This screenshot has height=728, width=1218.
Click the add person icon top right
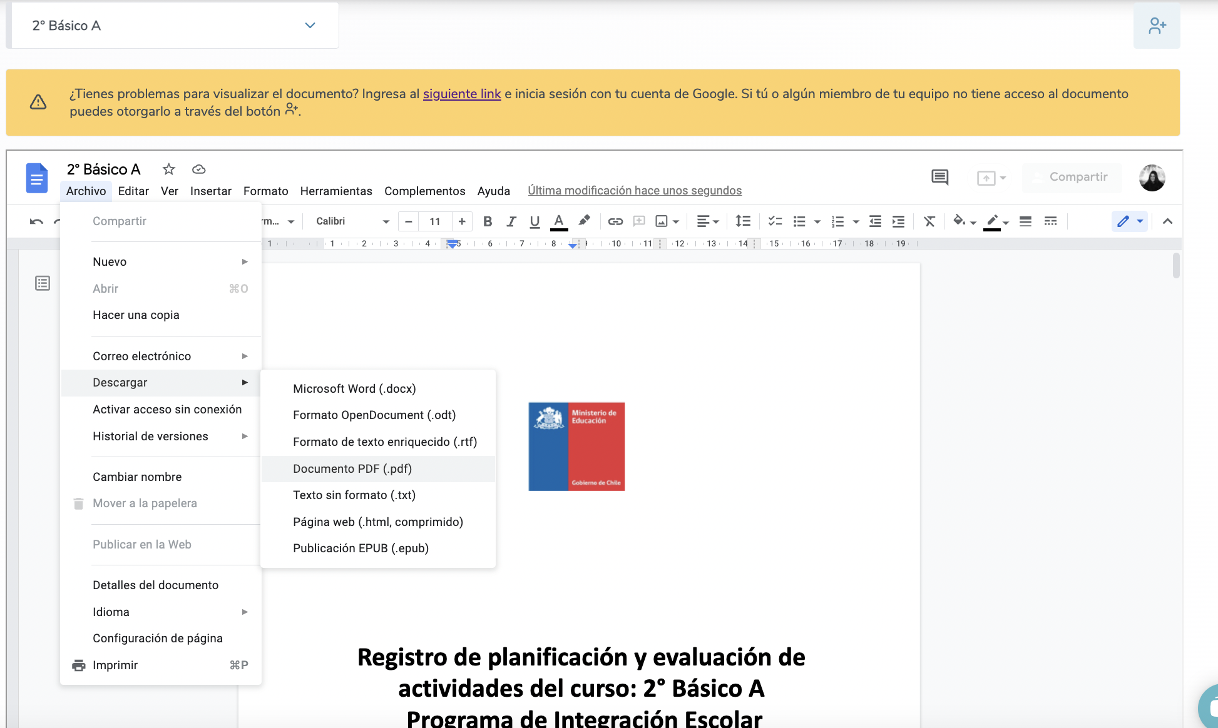tap(1157, 26)
